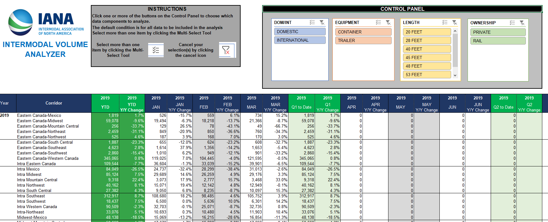Toggle multi-select in OWNERSHIP slicer
548x222 pixels.
click(512, 23)
